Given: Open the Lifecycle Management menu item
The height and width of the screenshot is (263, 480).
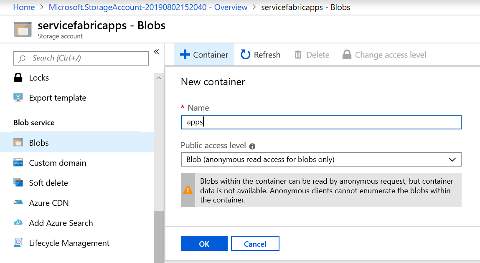Looking at the screenshot, I should pos(69,243).
